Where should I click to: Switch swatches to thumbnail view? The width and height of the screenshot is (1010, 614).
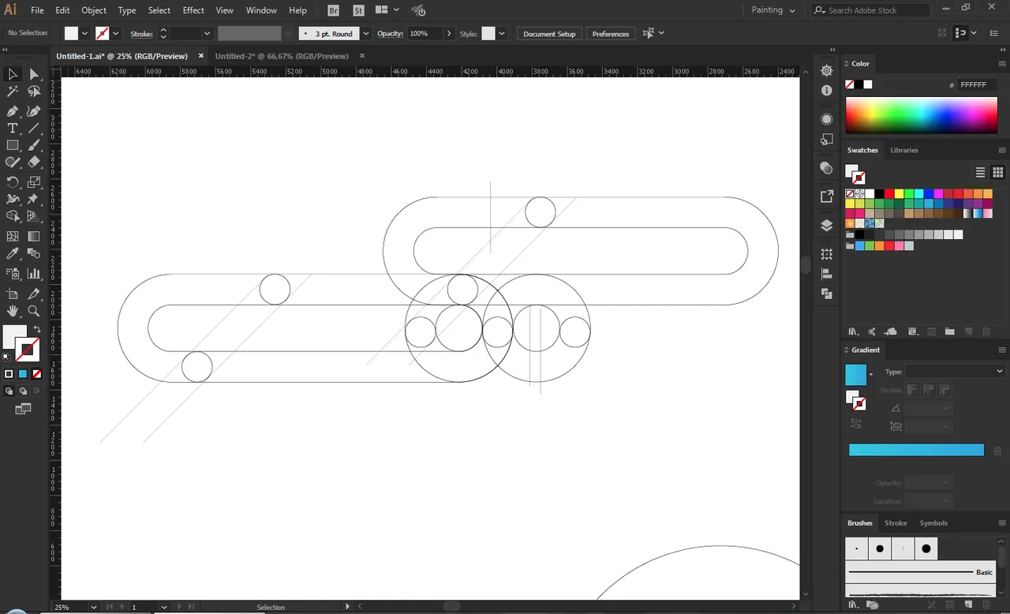(x=997, y=172)
